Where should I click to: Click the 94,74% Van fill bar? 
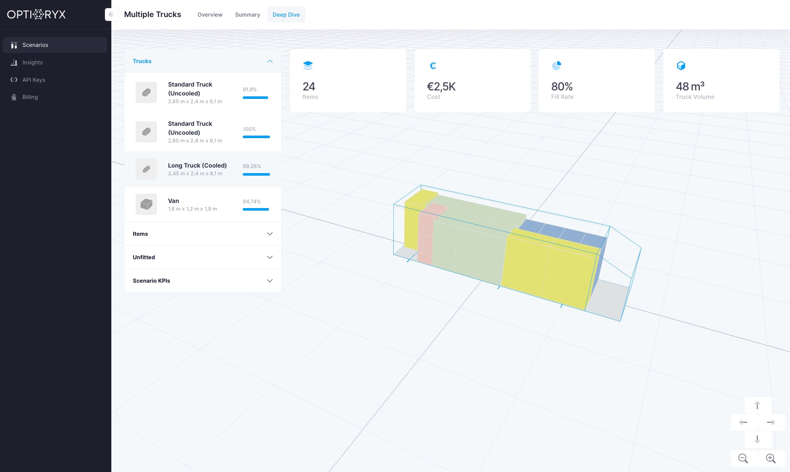[256, 209]
